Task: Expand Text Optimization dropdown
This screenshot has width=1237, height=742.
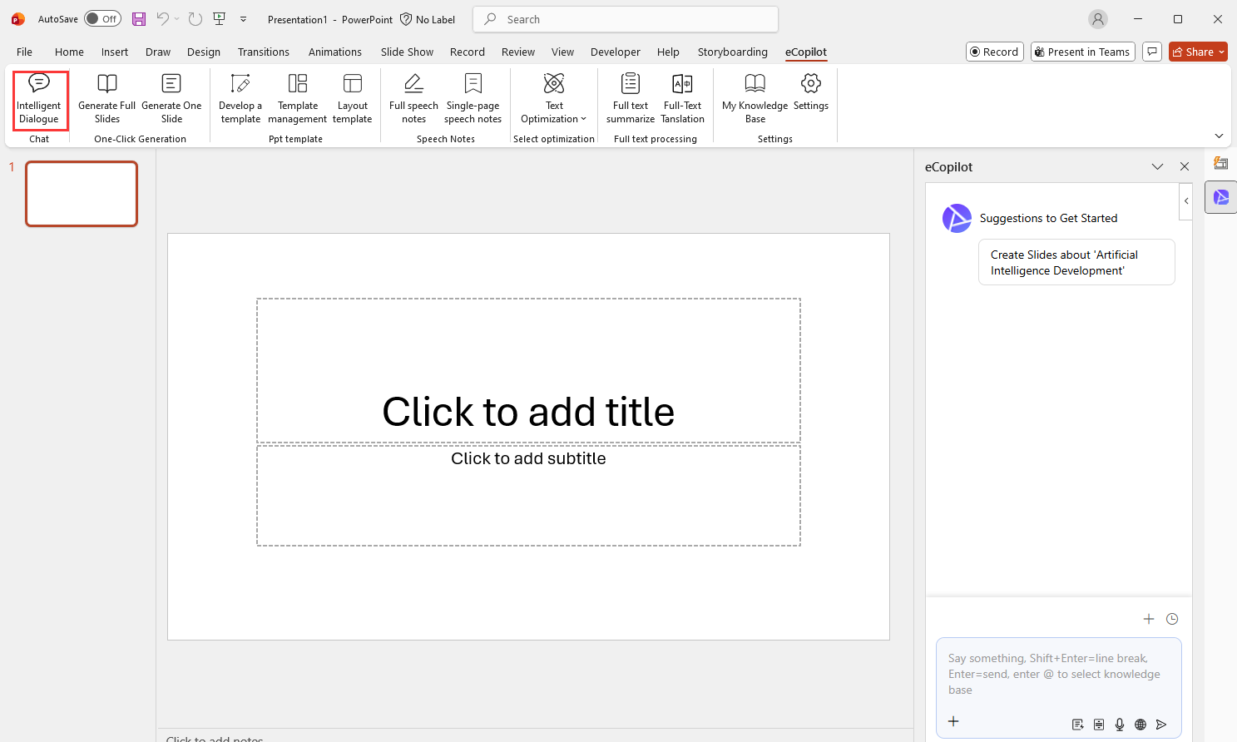Action: [554, 99]
